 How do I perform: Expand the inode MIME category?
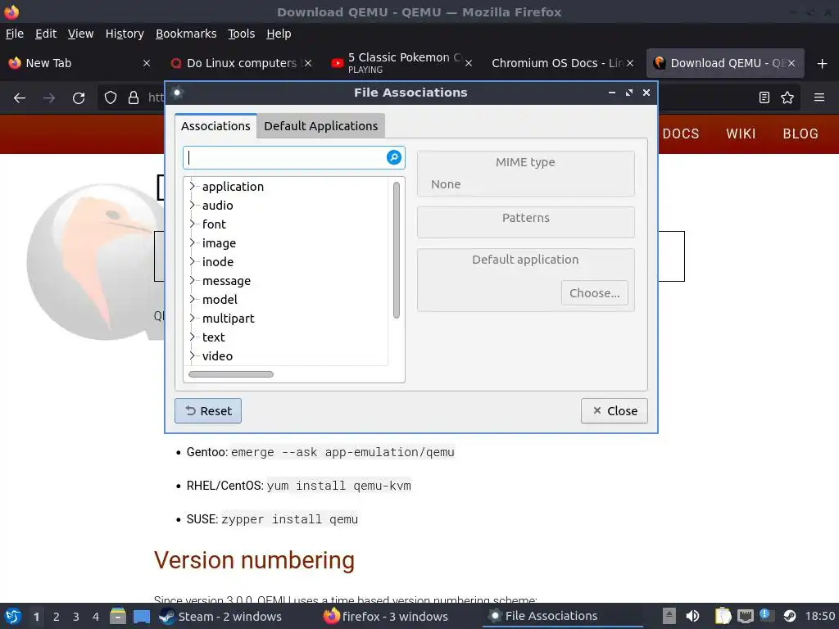(192, 261)
